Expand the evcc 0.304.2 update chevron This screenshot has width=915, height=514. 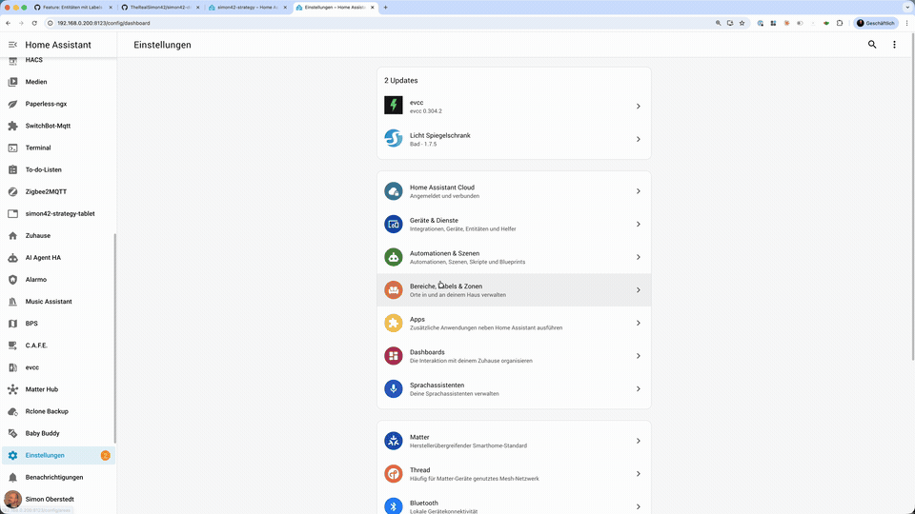tap(638, 106)
